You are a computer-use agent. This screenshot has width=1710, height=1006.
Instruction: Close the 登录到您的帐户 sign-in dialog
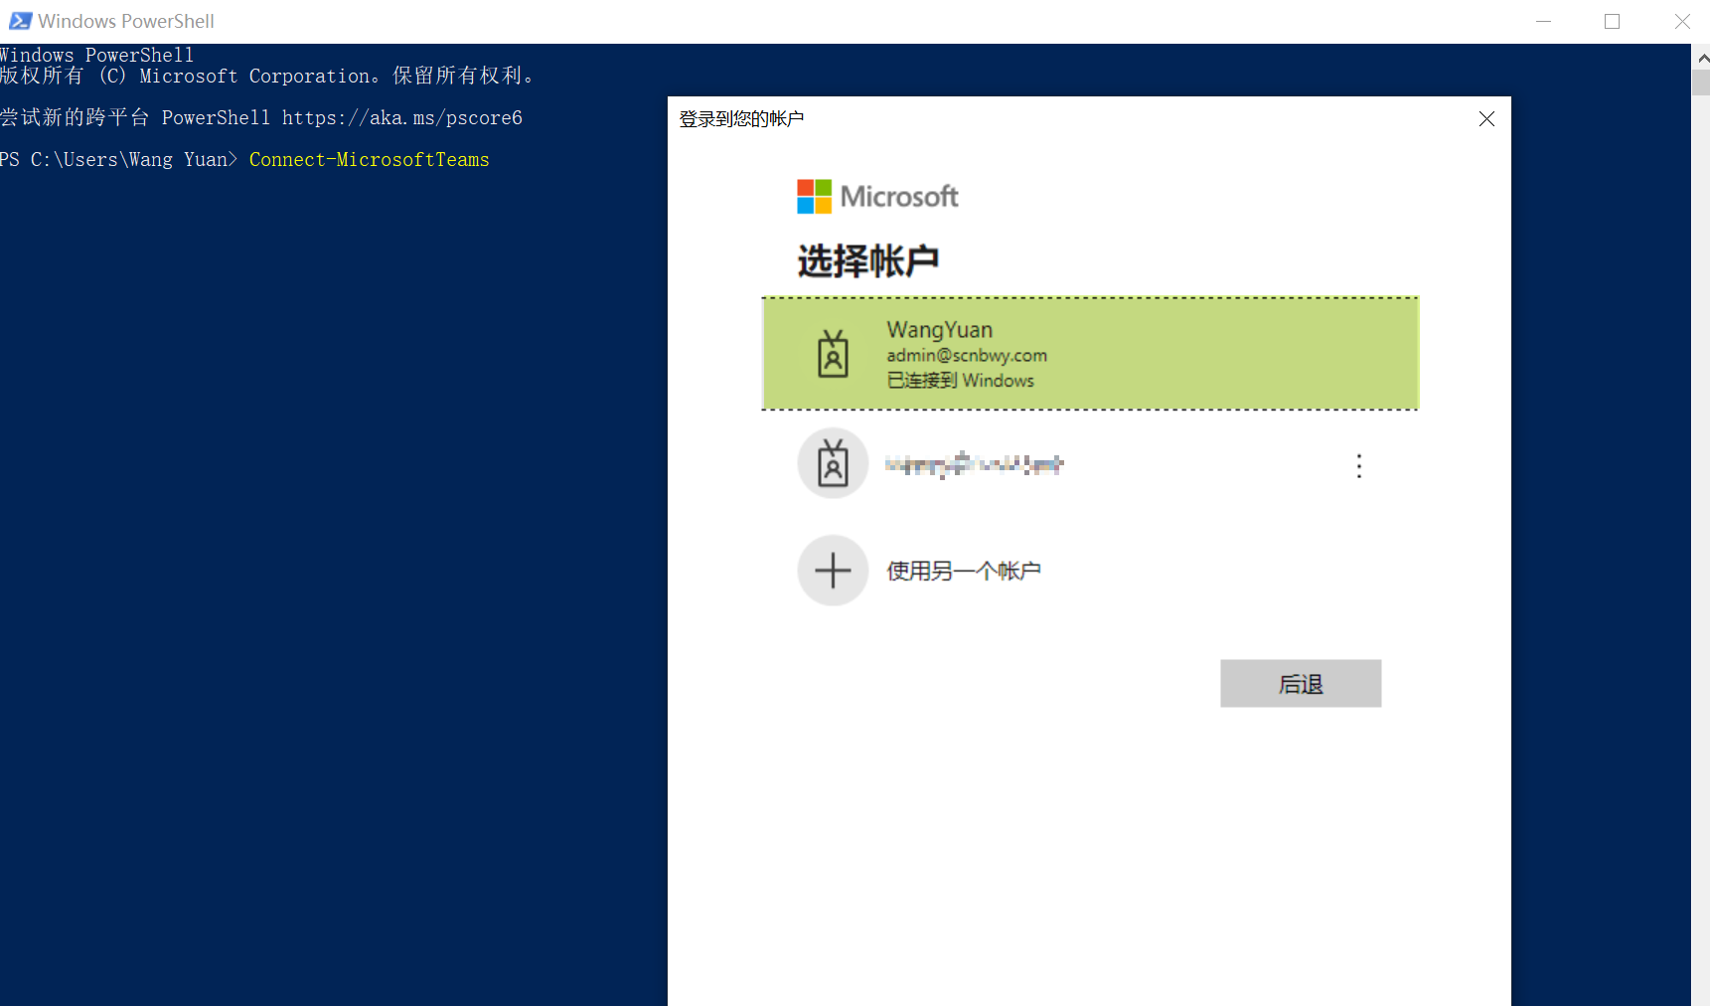(1486, 119)
